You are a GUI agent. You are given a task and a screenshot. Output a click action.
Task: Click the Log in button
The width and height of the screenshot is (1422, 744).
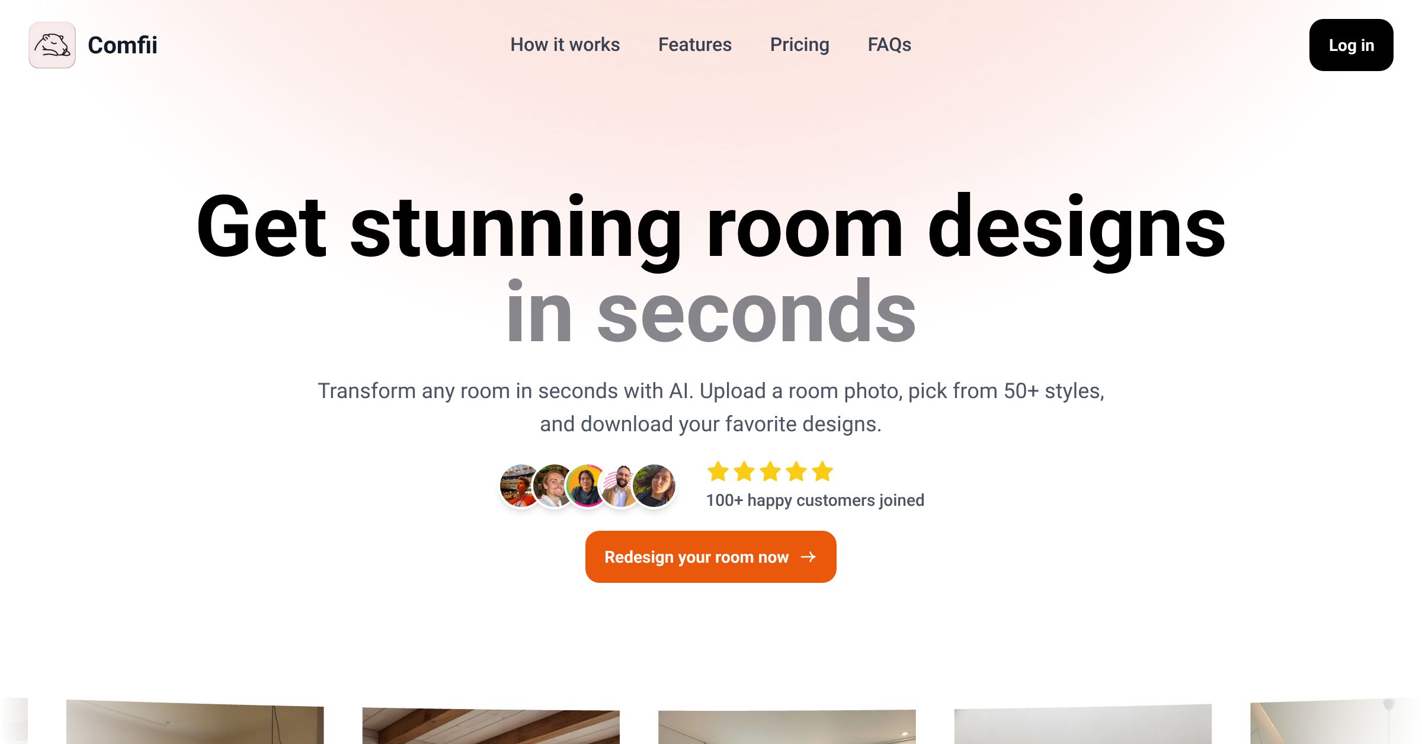coord(1351,45)
